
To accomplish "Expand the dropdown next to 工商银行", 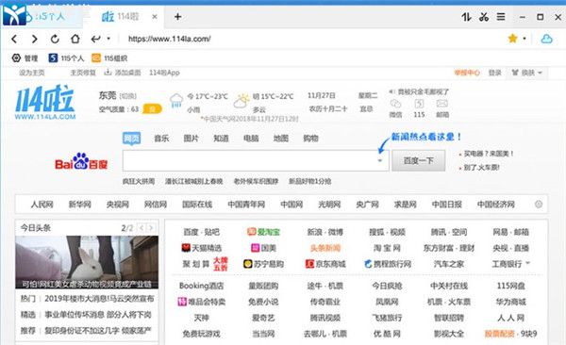I will coord(527,263).
